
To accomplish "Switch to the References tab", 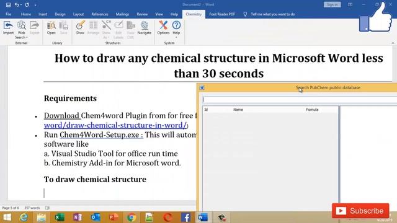I will click(x=100, y=14).
